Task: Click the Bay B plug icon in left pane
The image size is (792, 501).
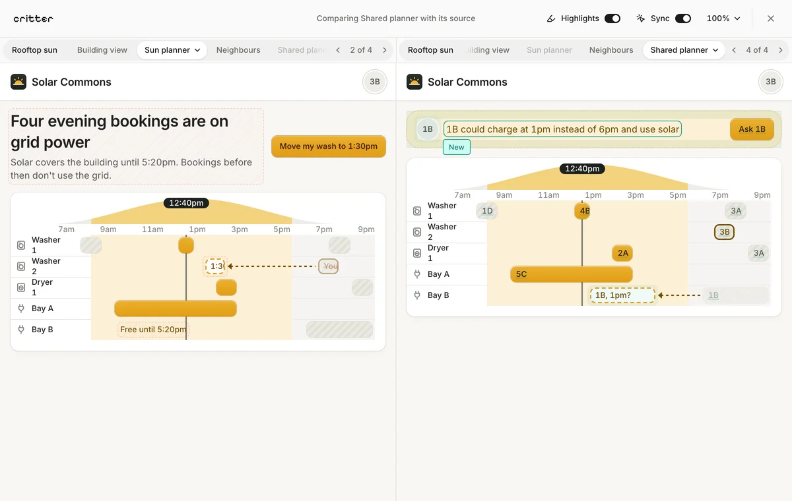Action: [21, 330]
